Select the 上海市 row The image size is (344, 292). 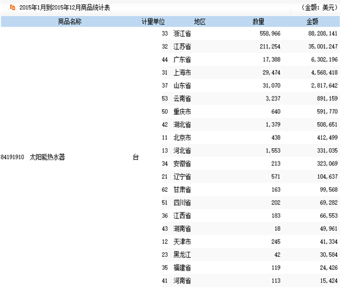click(x=251, y=73)
